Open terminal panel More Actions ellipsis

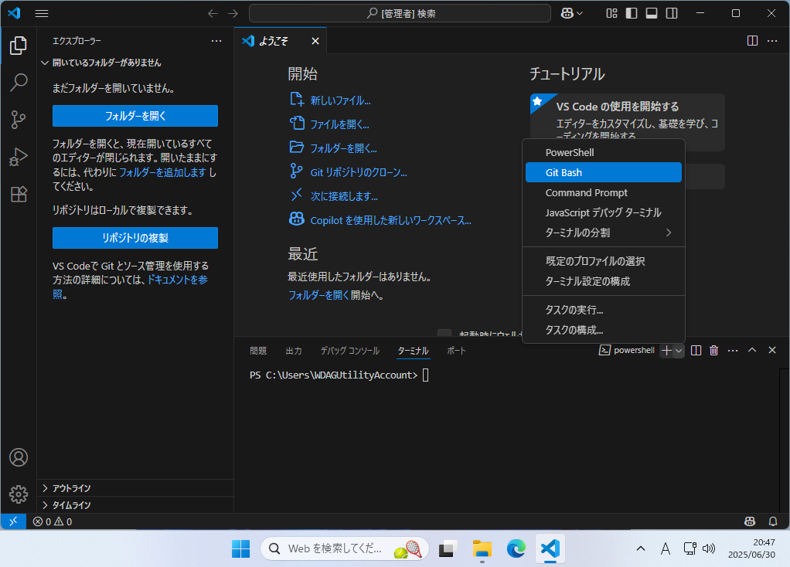click(733, 351)
